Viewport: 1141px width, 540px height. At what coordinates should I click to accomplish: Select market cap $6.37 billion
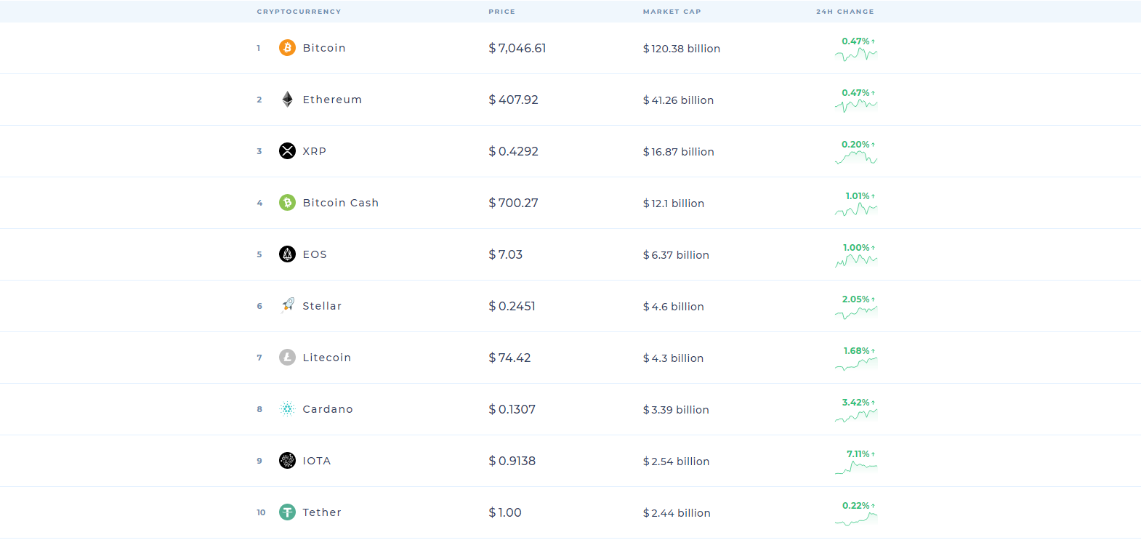(x=676, y=255)
